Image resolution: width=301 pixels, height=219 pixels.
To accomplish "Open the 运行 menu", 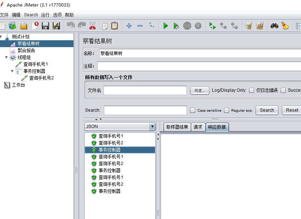I will click(x=45, y=15).
